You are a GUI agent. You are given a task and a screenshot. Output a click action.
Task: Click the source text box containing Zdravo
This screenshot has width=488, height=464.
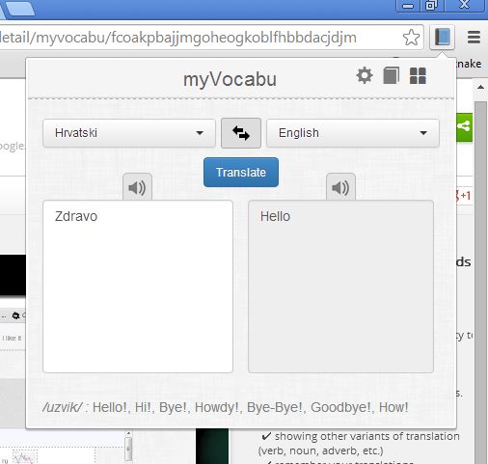pos(138,287)
